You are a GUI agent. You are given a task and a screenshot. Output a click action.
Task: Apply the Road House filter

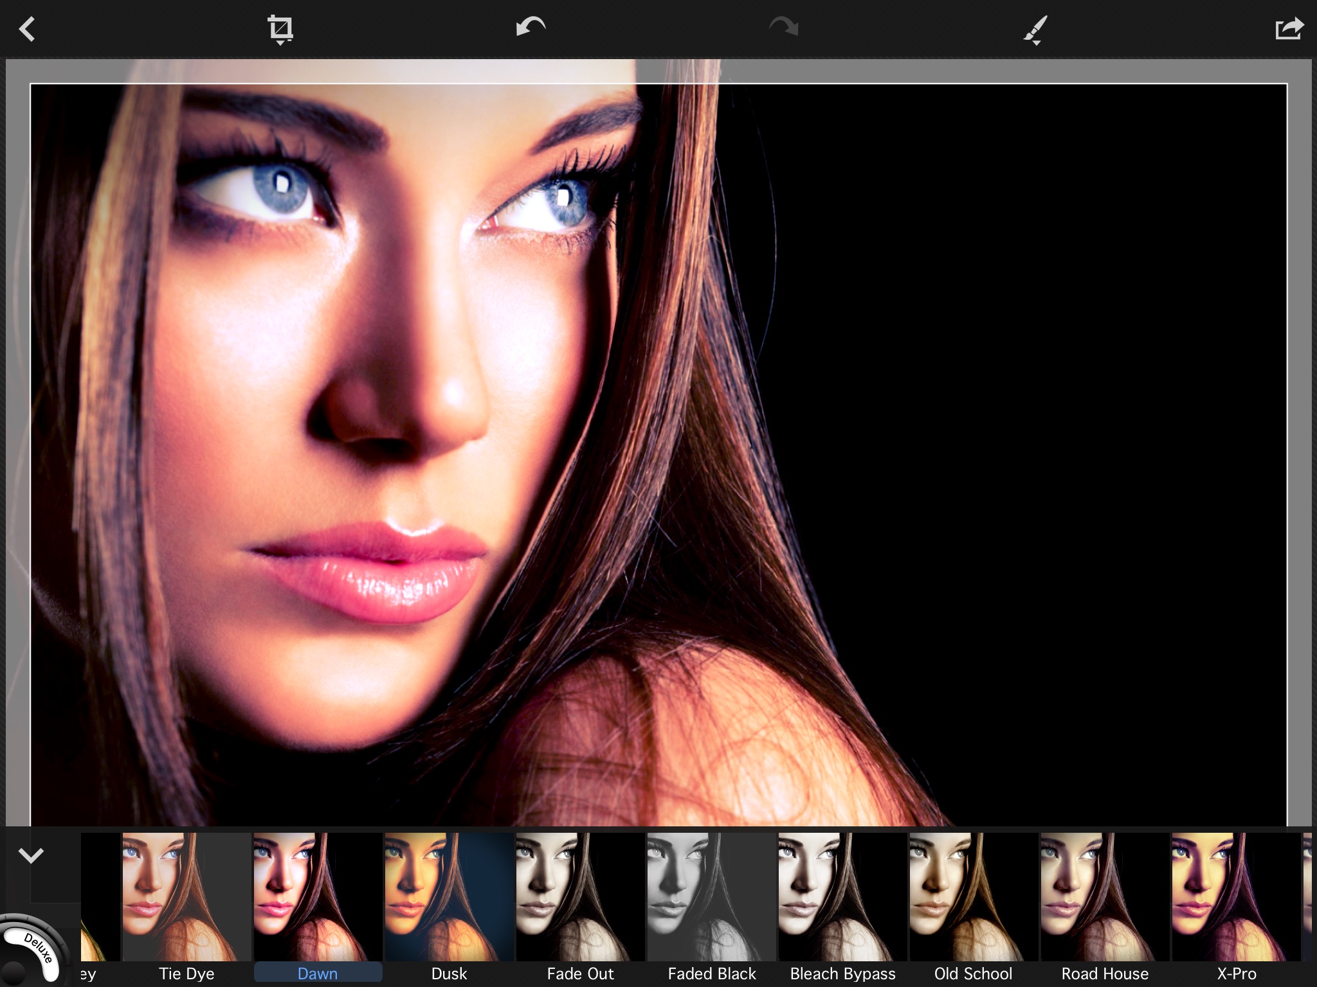1105,896
